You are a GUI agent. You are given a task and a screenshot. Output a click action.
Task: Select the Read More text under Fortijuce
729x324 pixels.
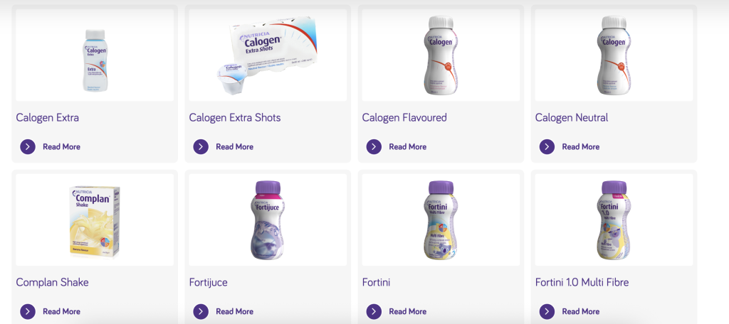point(235,311)
